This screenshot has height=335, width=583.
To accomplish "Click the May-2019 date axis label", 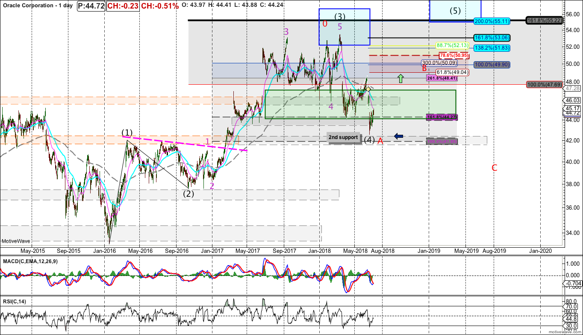I will pos(466,250).
